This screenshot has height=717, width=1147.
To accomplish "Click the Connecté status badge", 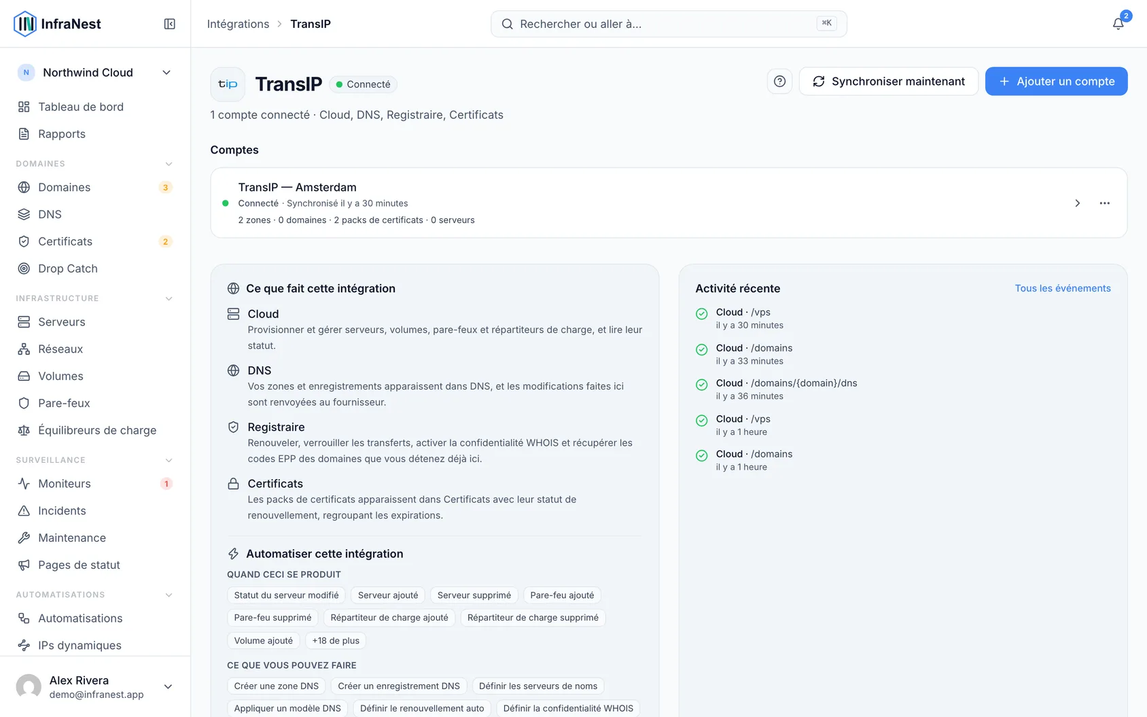I will [x=363, y=84].
